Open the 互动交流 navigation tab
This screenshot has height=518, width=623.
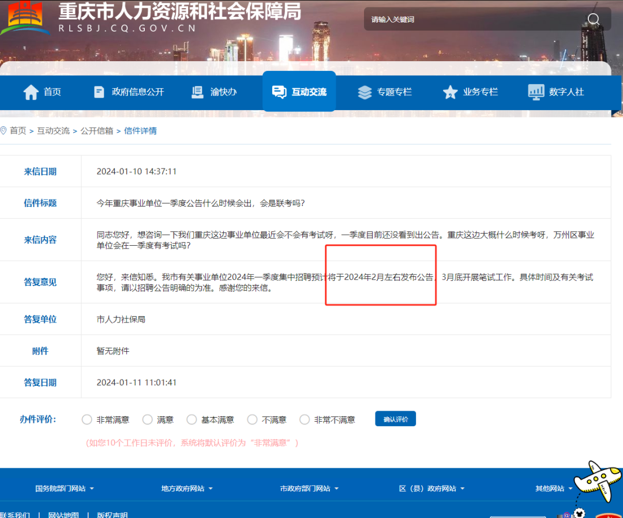[299, 92]
